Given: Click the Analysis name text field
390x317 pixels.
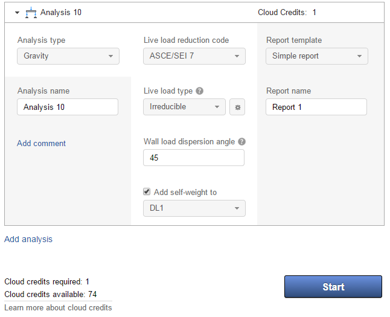Looking at the screenshot, I should (68, 107).
